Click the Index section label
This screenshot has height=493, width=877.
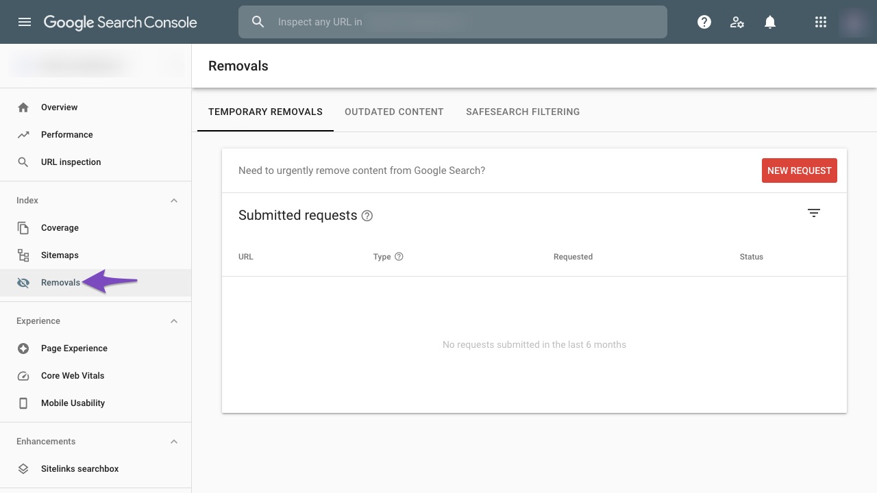27,201
